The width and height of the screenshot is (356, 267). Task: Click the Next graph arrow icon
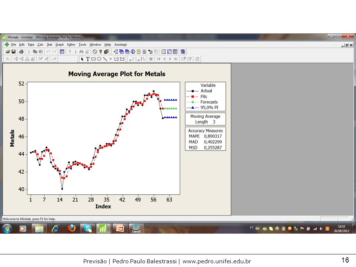click(x=170, y=59)
